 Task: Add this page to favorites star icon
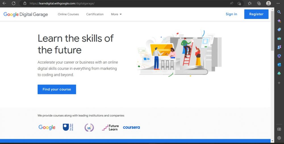pos(239,3)
